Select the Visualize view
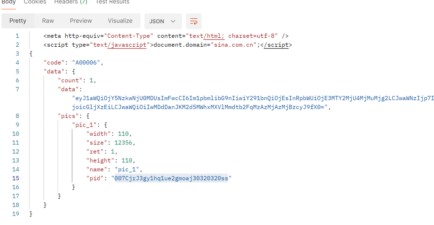434x225 pixels. 120,21
